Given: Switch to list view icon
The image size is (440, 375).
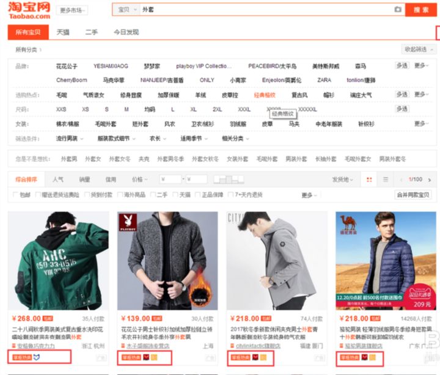Looking at the screenshot, I should tap(386, 180).
